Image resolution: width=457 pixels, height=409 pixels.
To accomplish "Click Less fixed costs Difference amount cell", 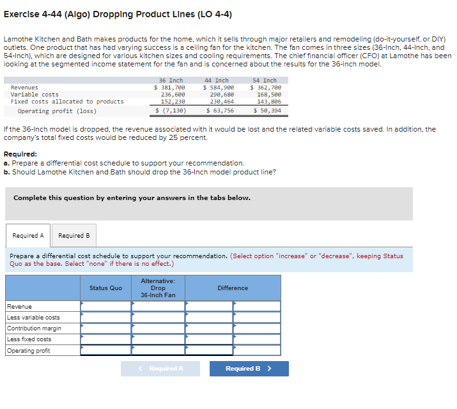I will point(209,339).
